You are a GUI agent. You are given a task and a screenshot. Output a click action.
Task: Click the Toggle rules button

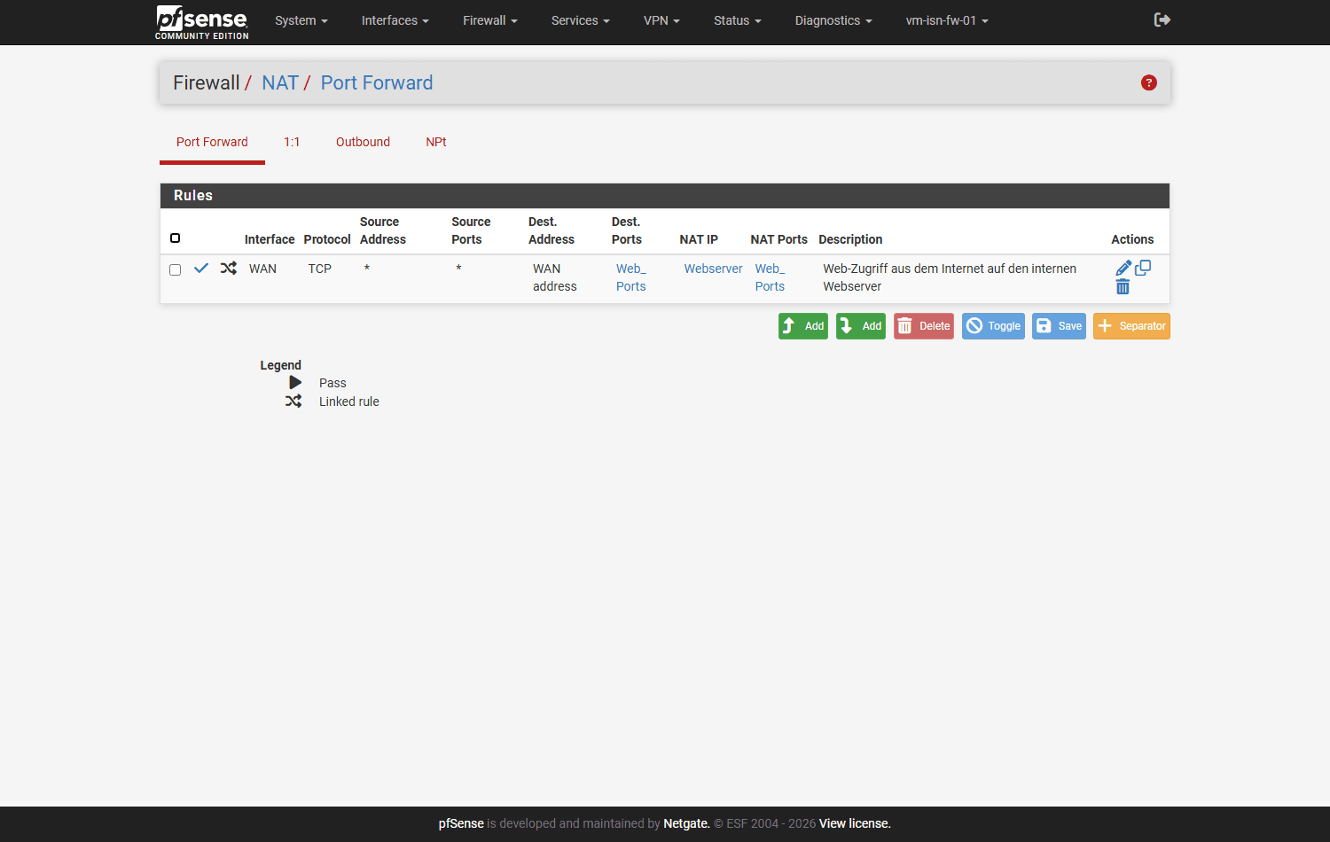click(x=993, y=326)
